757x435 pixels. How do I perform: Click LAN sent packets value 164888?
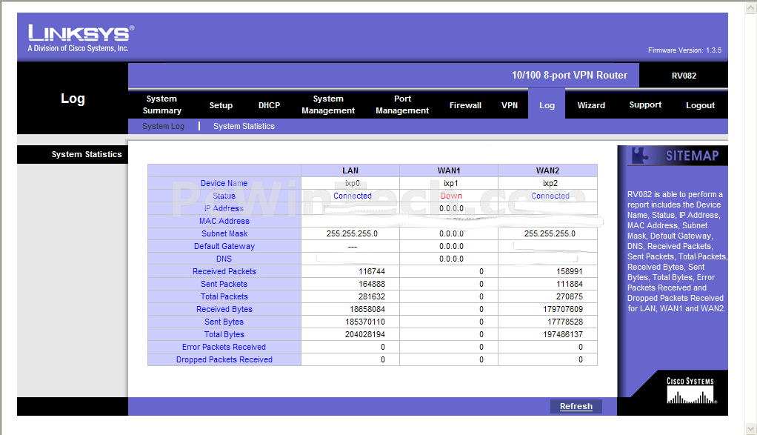(x=372, y=284)
